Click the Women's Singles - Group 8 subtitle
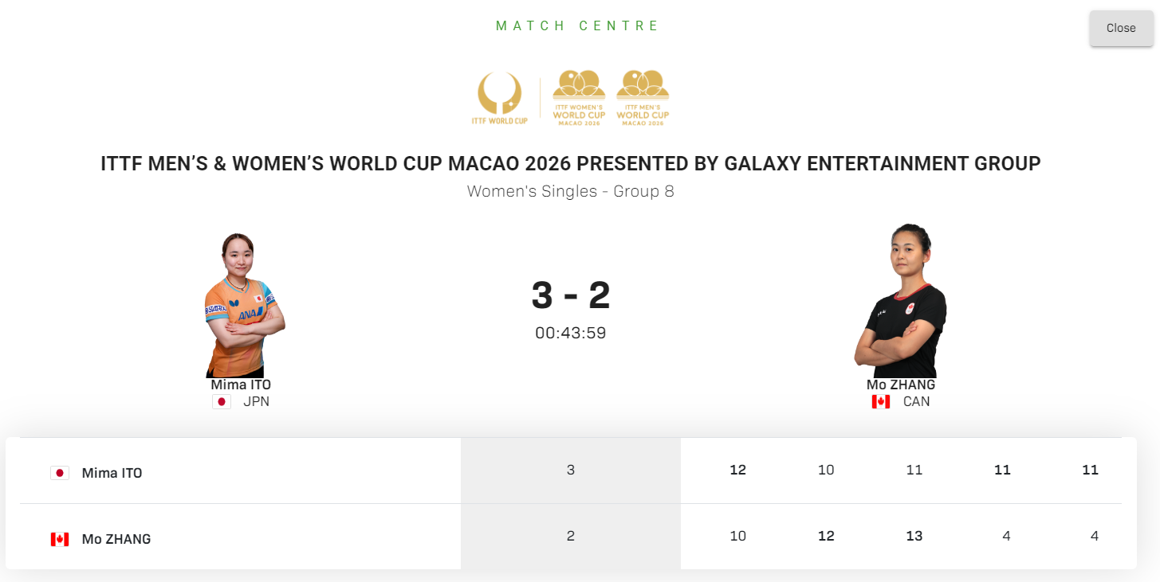 [571, 191]
